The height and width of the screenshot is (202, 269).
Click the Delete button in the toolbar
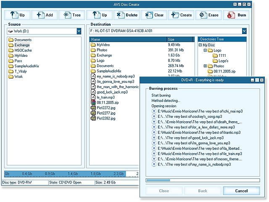(x=127, y=15)
